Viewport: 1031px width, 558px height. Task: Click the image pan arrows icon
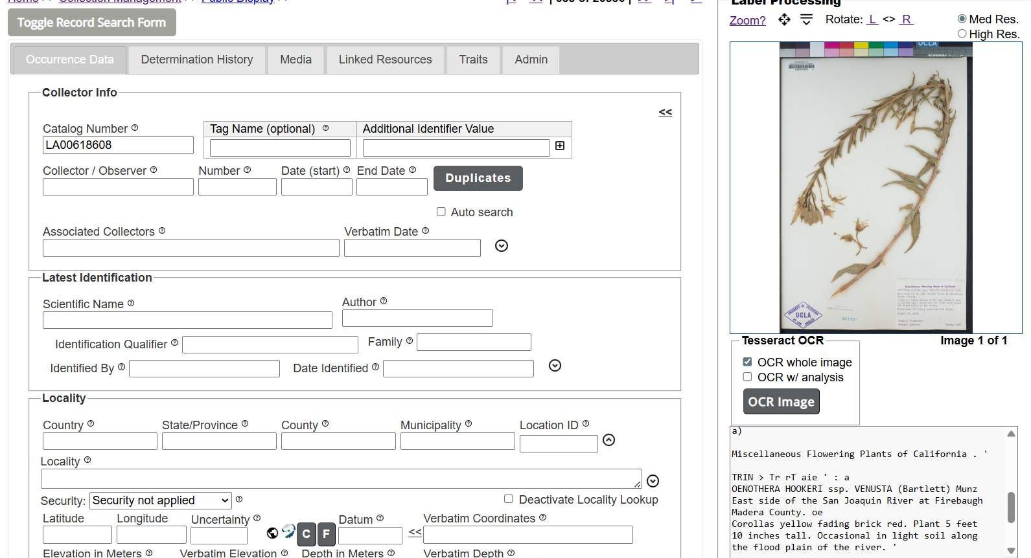tap(784, 20)
